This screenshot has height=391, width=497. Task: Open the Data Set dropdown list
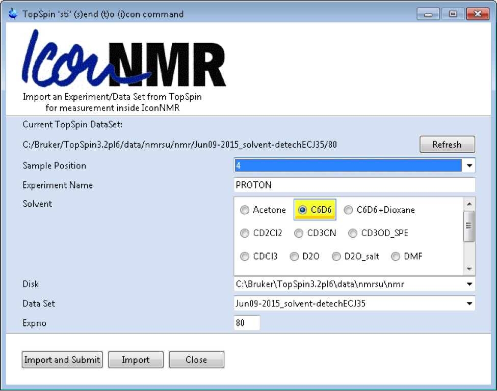(x=469, y=303)
